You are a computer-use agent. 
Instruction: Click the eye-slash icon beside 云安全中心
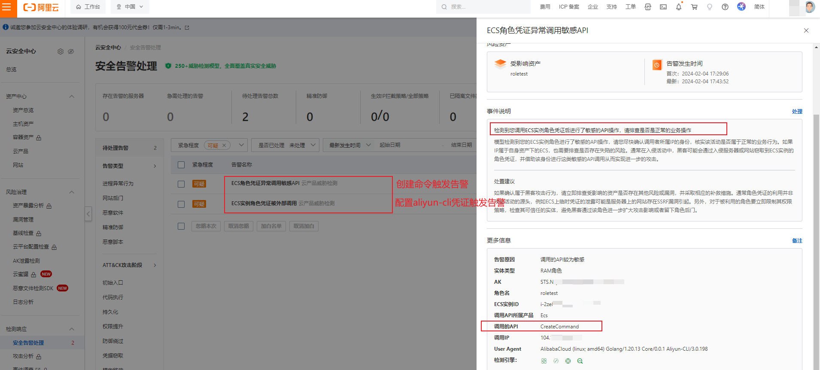71,52
